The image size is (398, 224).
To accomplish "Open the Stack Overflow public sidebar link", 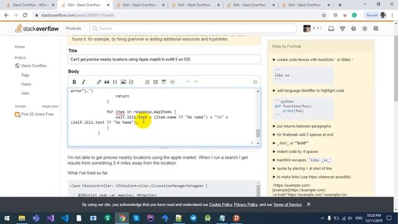I will point(31,66).
